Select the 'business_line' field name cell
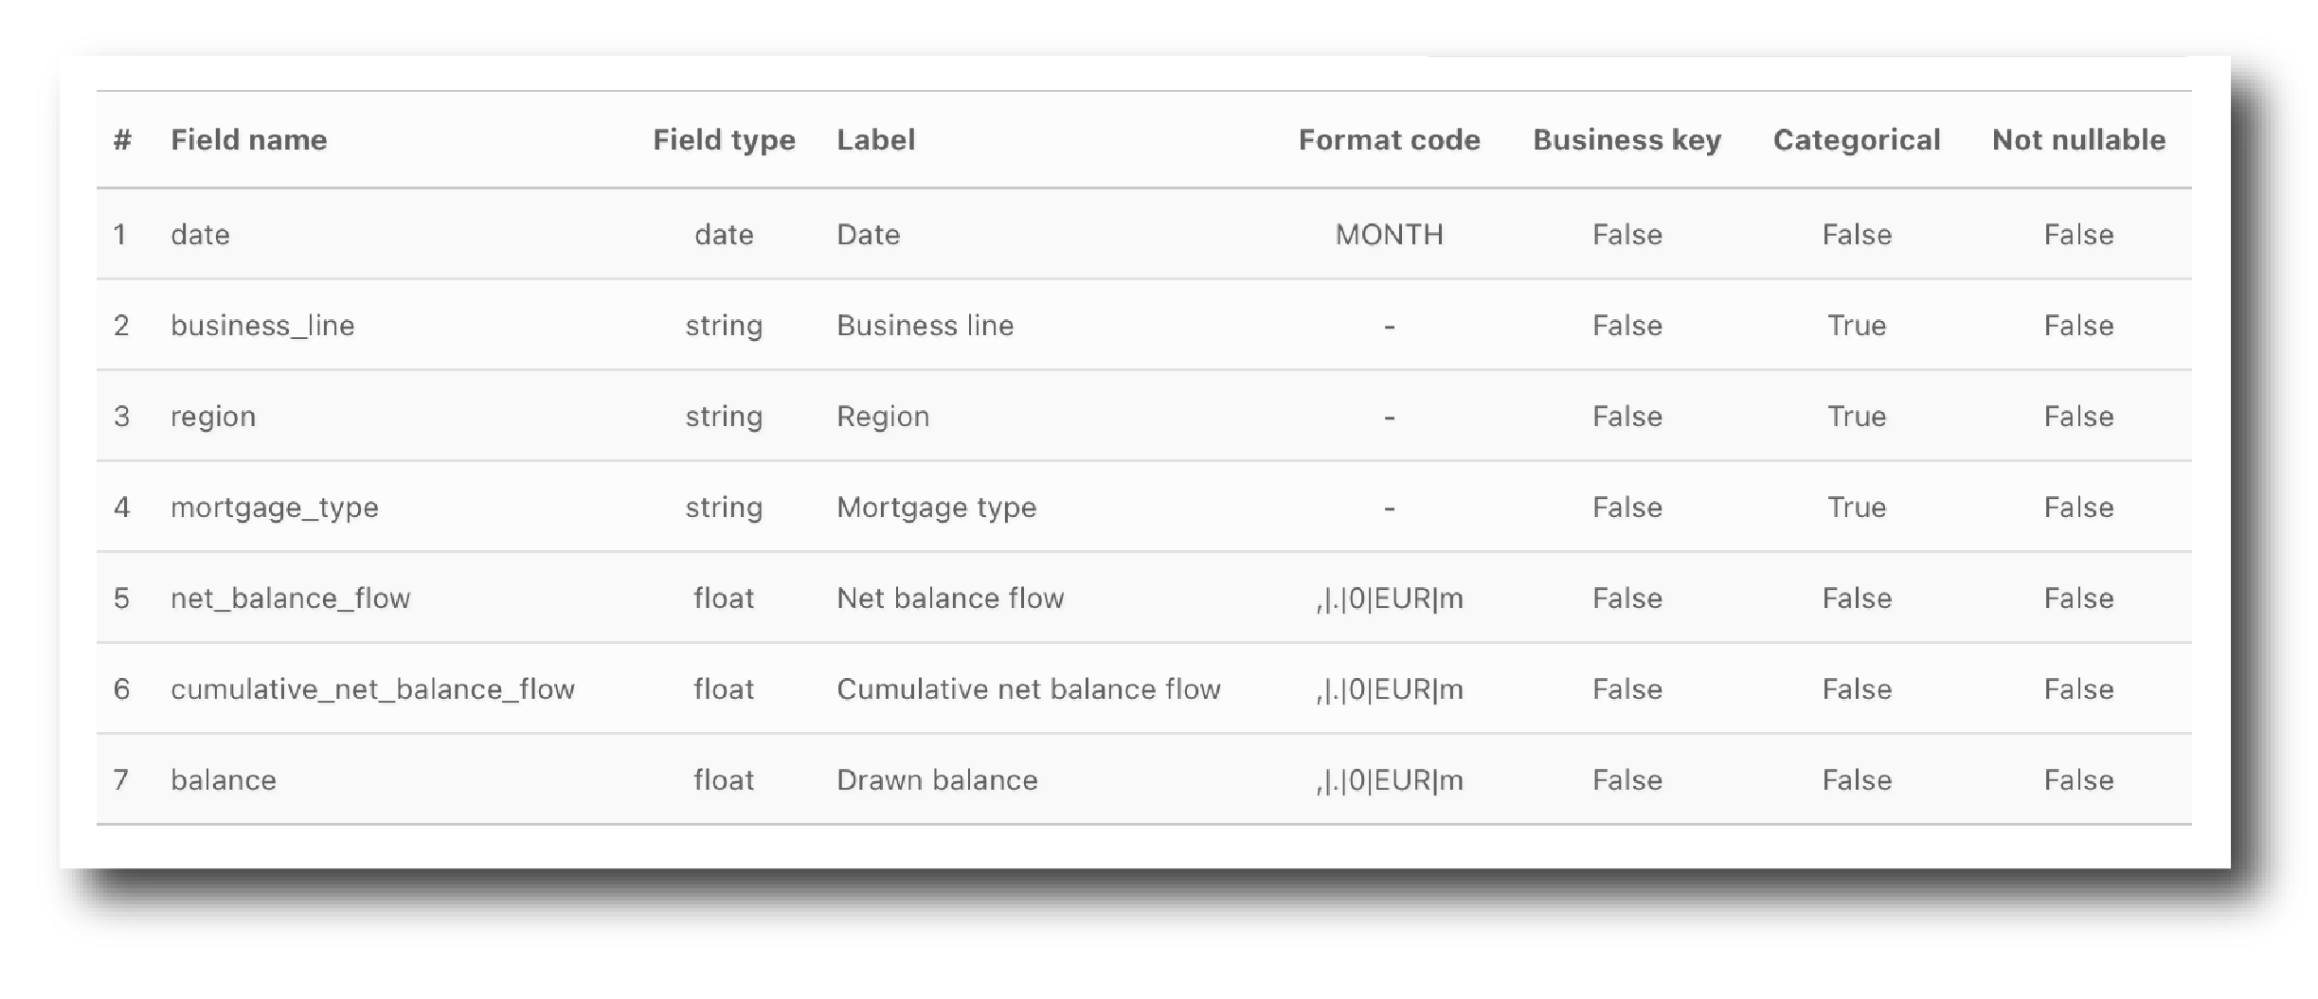2318x999 pixels. point(262,326)
